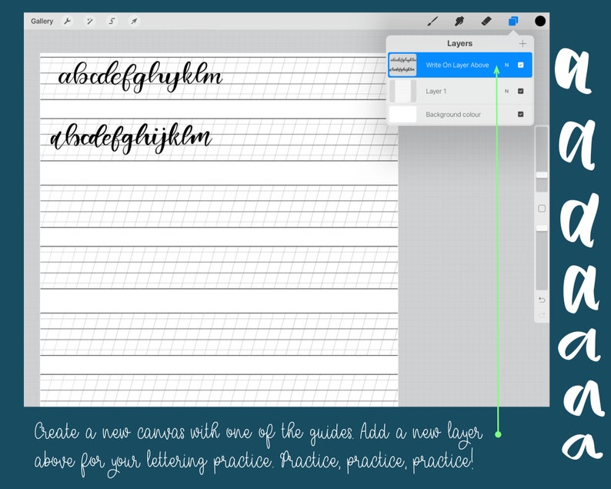Select the Eraser tool
Image resolution: width=611 pixels, height=489 pixels.
[486, 21]
